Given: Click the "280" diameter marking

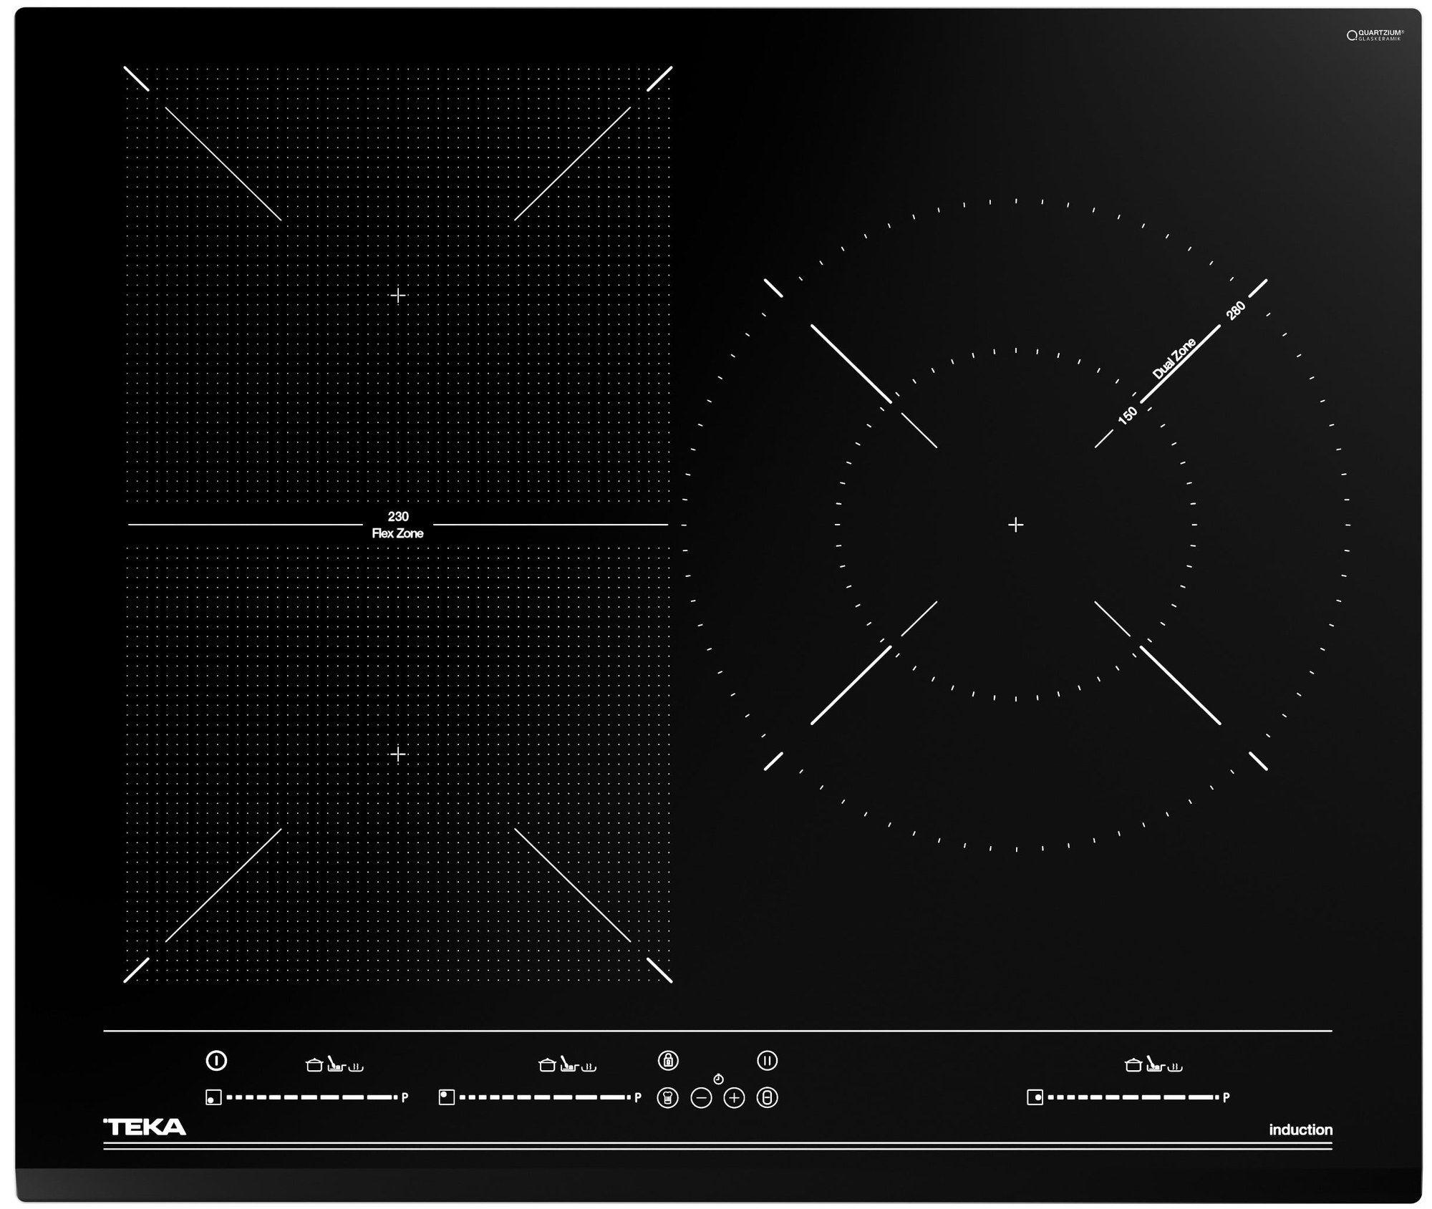Looking at the screenshot, I should pyautogui.click(x=1235, y=311).
